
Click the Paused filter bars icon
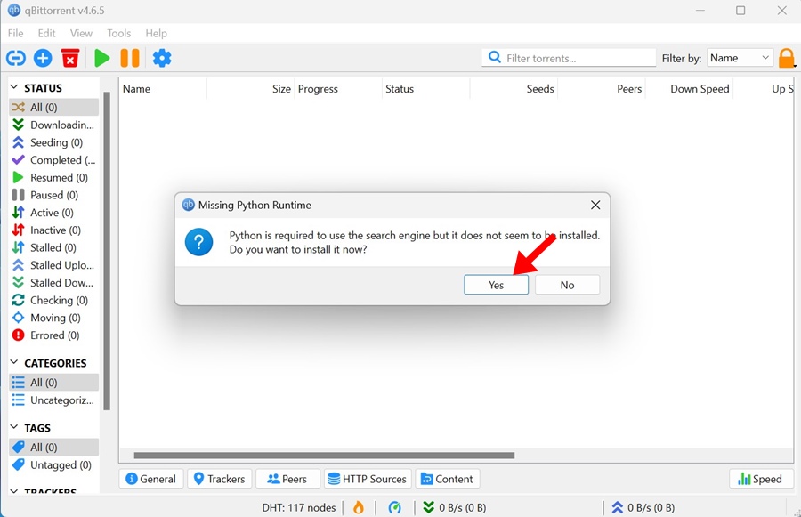tap(19, 195)
